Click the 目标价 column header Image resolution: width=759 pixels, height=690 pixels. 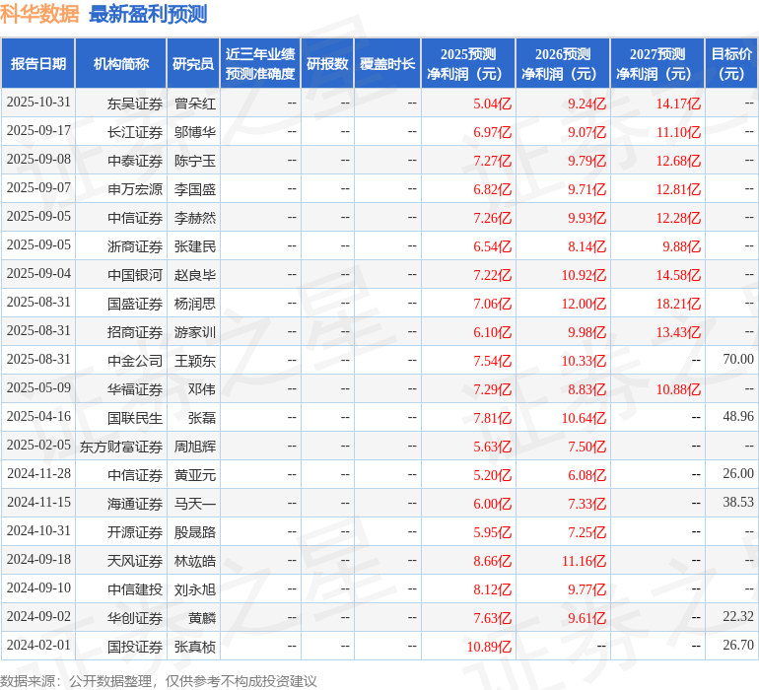731,64
